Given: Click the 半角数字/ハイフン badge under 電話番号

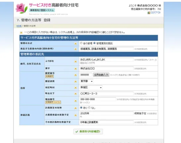Looking at the screenshot, I should point(53,102).
